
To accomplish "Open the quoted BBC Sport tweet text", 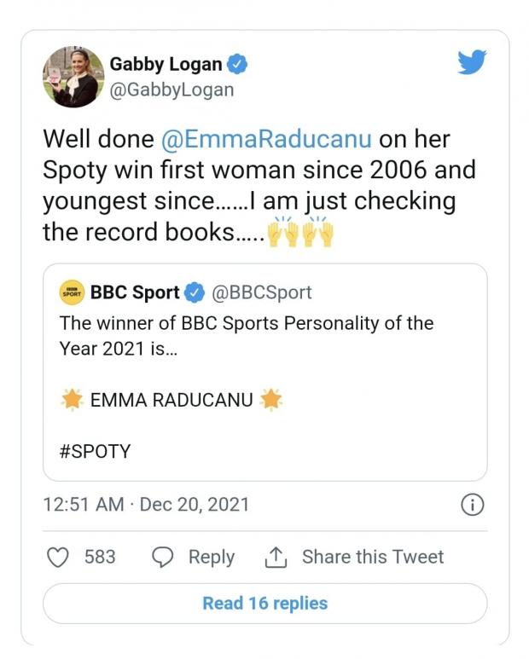I will [x=246, y=336].
